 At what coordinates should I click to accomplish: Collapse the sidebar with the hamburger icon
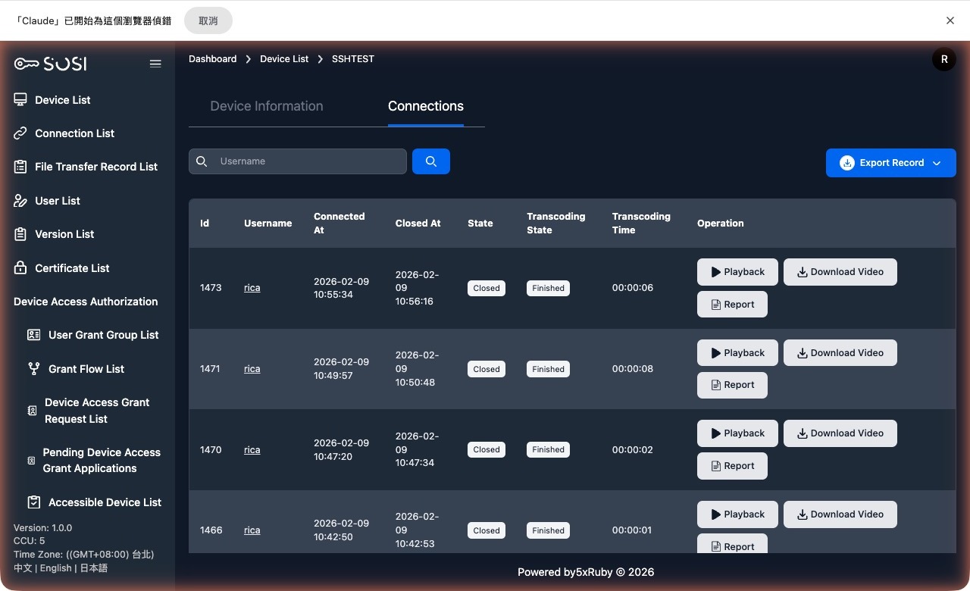click(x=155, y=64)
